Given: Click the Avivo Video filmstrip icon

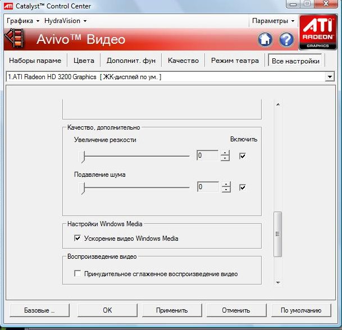Looking at the screenshot, I should tap(15, 38).
